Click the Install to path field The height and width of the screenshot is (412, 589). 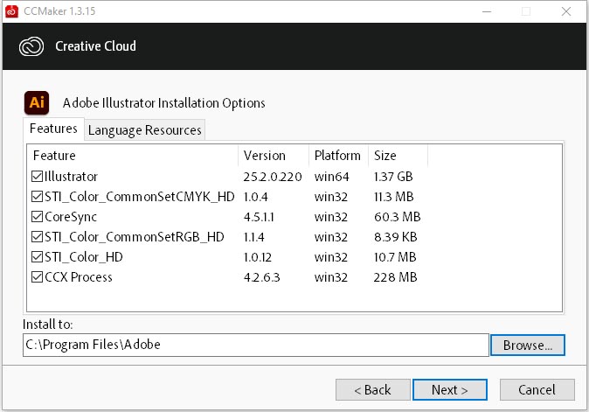click(256, 345)
